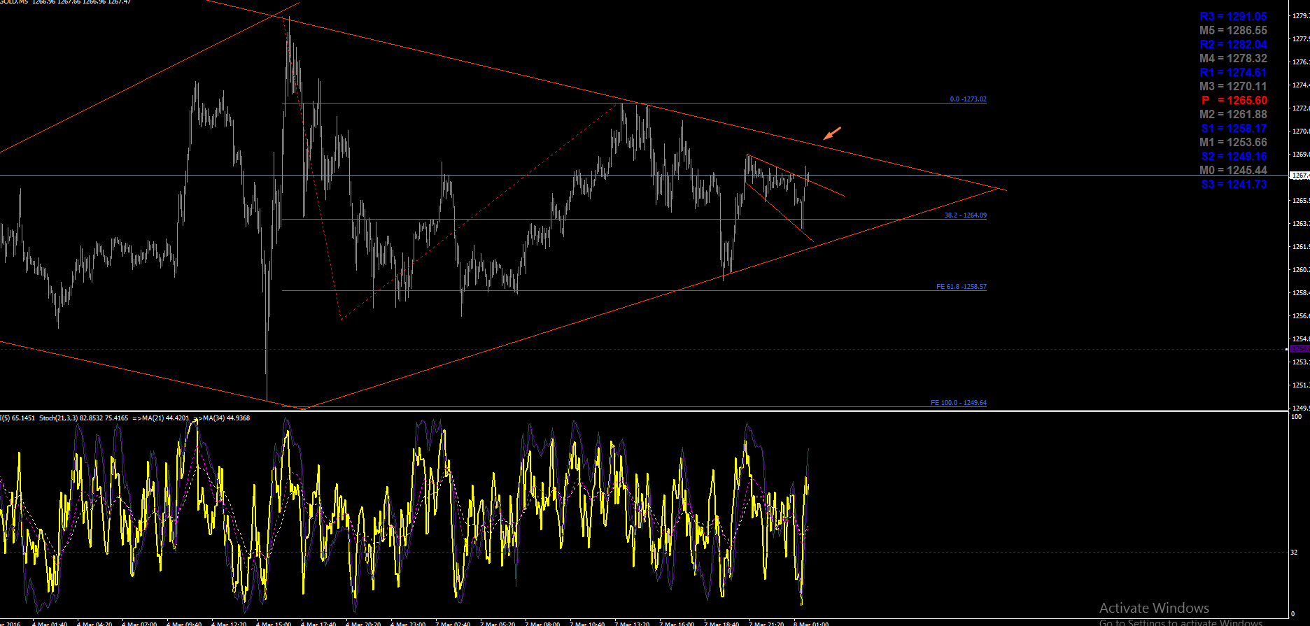The width and height of the screenshot is (1310, 626).
Task: Click the R1 = 1274.61 resistance label
Action: [x=1233, y=73]
